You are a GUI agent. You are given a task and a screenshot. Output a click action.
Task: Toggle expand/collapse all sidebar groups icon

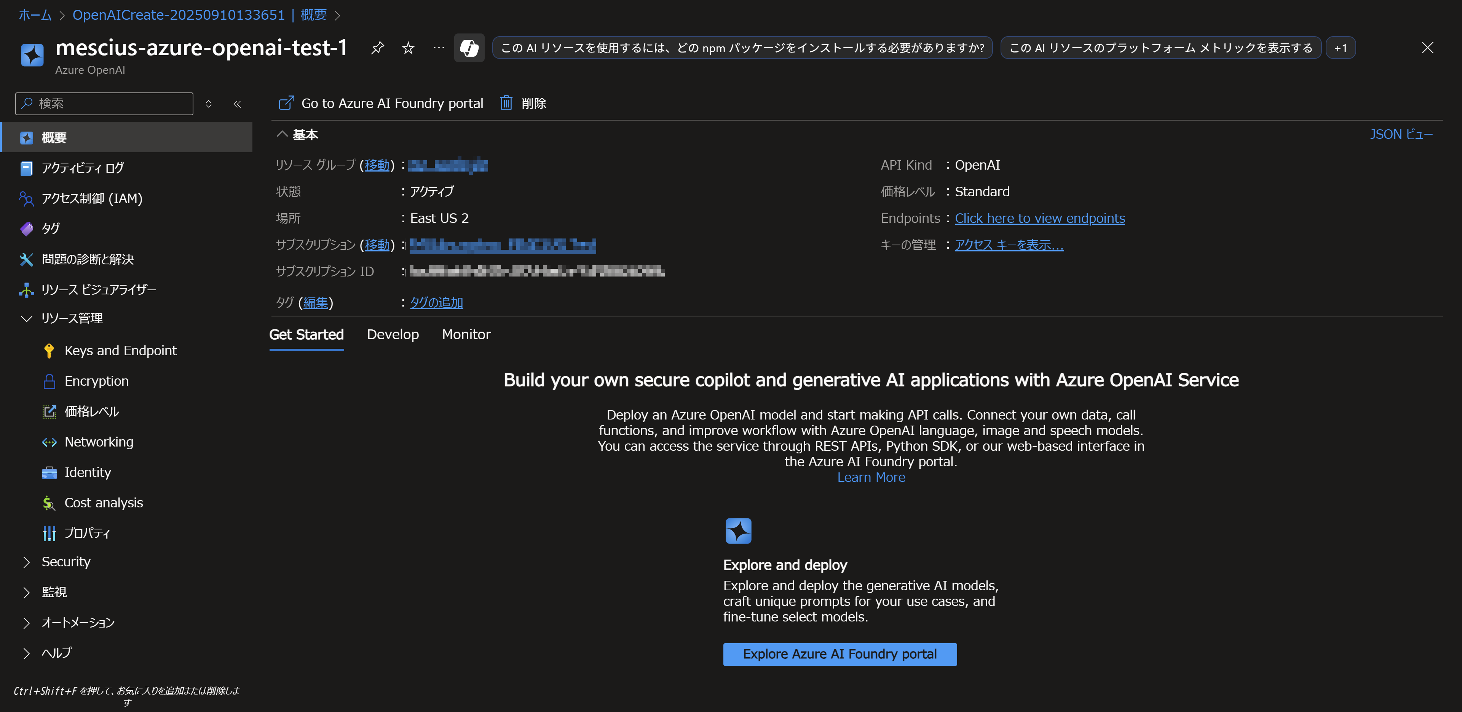(x=209, y=104)
